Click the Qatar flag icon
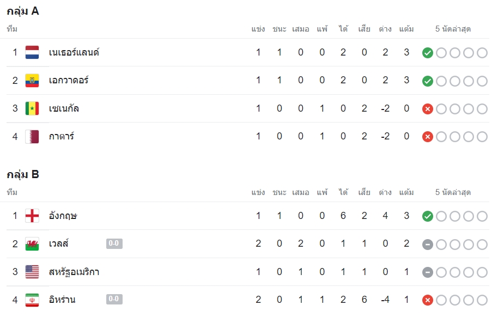The image size is (504, 323). [x=32, y=137]
